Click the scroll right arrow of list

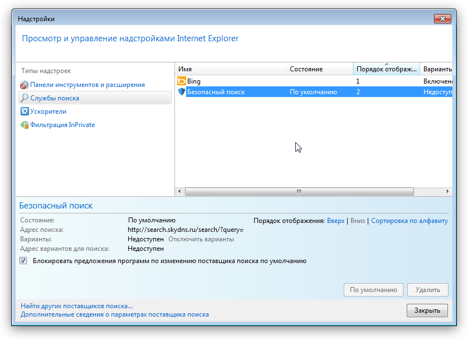pos(448,191)
